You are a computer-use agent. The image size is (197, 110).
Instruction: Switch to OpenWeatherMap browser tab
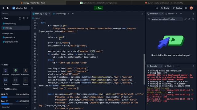pos(164,3)
